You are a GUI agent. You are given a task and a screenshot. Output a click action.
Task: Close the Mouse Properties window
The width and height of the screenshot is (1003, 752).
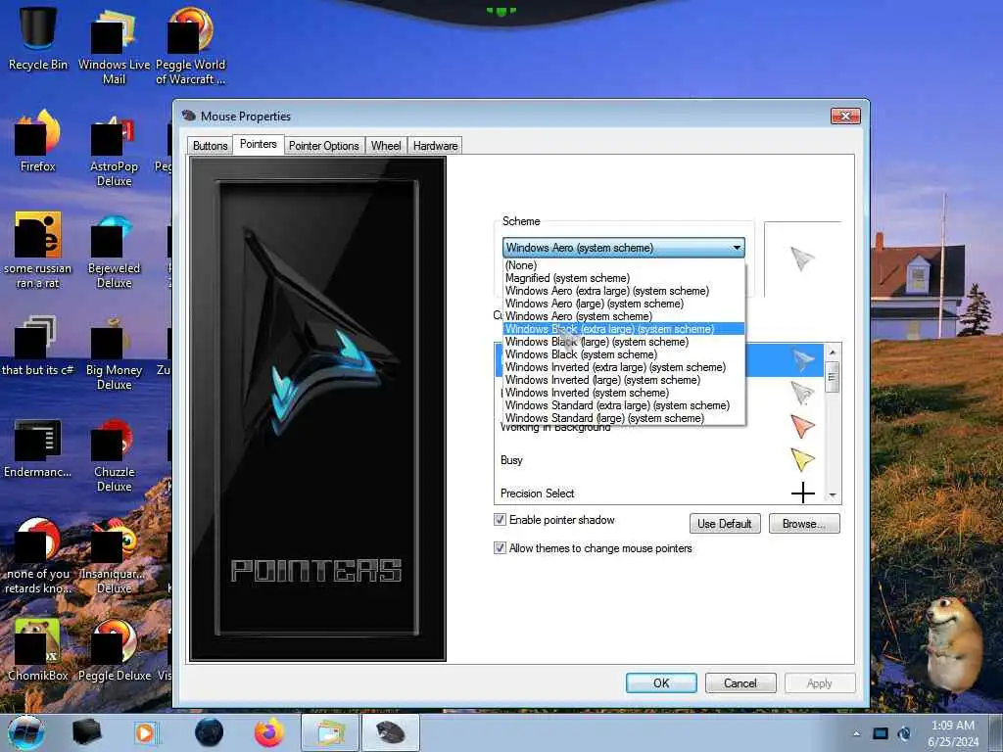tap(845, 116)
